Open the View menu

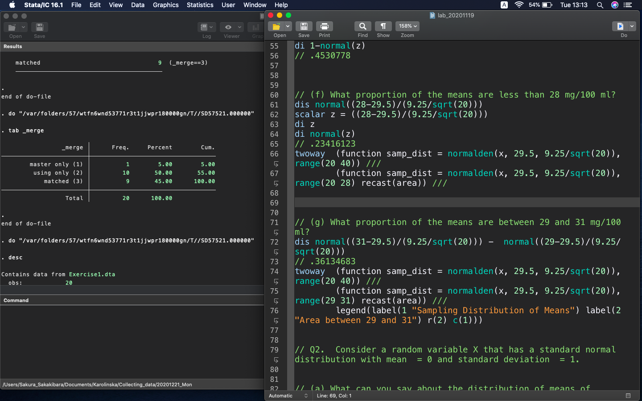point(115,5)
